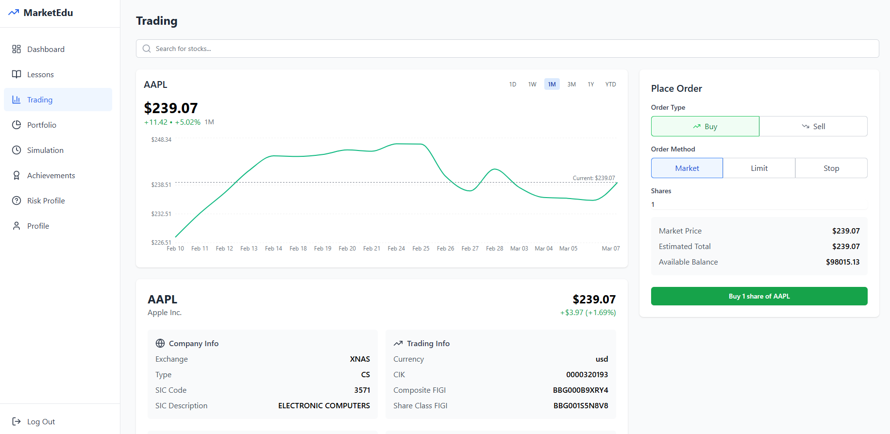This screenshot has height=434, width=890.
Task: Click the chart price $239.07
Action: coord(171,108)
